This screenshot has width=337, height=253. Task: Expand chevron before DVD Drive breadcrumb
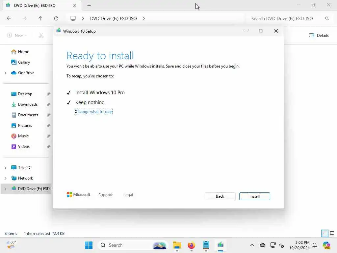(83, 18)
